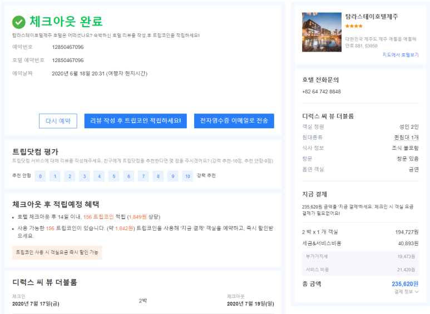The image size is (430, 314).
Task: Click the 추천 안함 label
Action: [21, 176]
